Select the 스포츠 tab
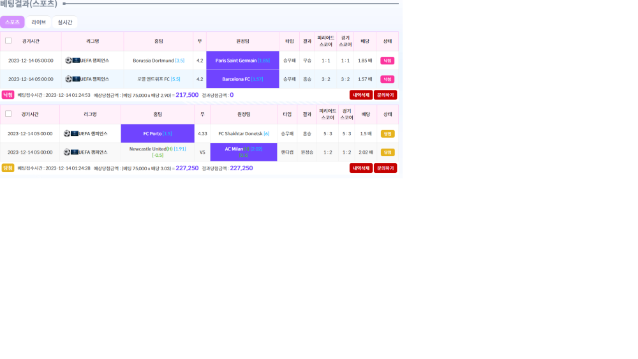 (12, 22)
